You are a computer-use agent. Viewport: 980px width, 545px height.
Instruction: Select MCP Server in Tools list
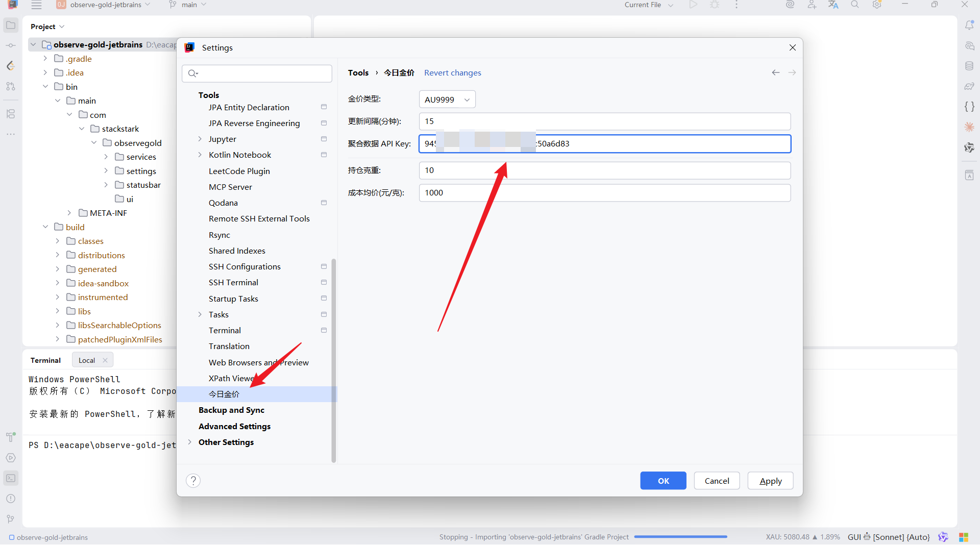tap(230, 187)
